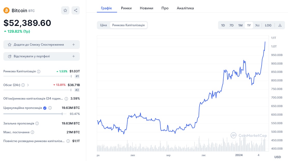Viewport: 288px width, 161px height.
Task: Select the 7D time range
Action: click(232, 25)
